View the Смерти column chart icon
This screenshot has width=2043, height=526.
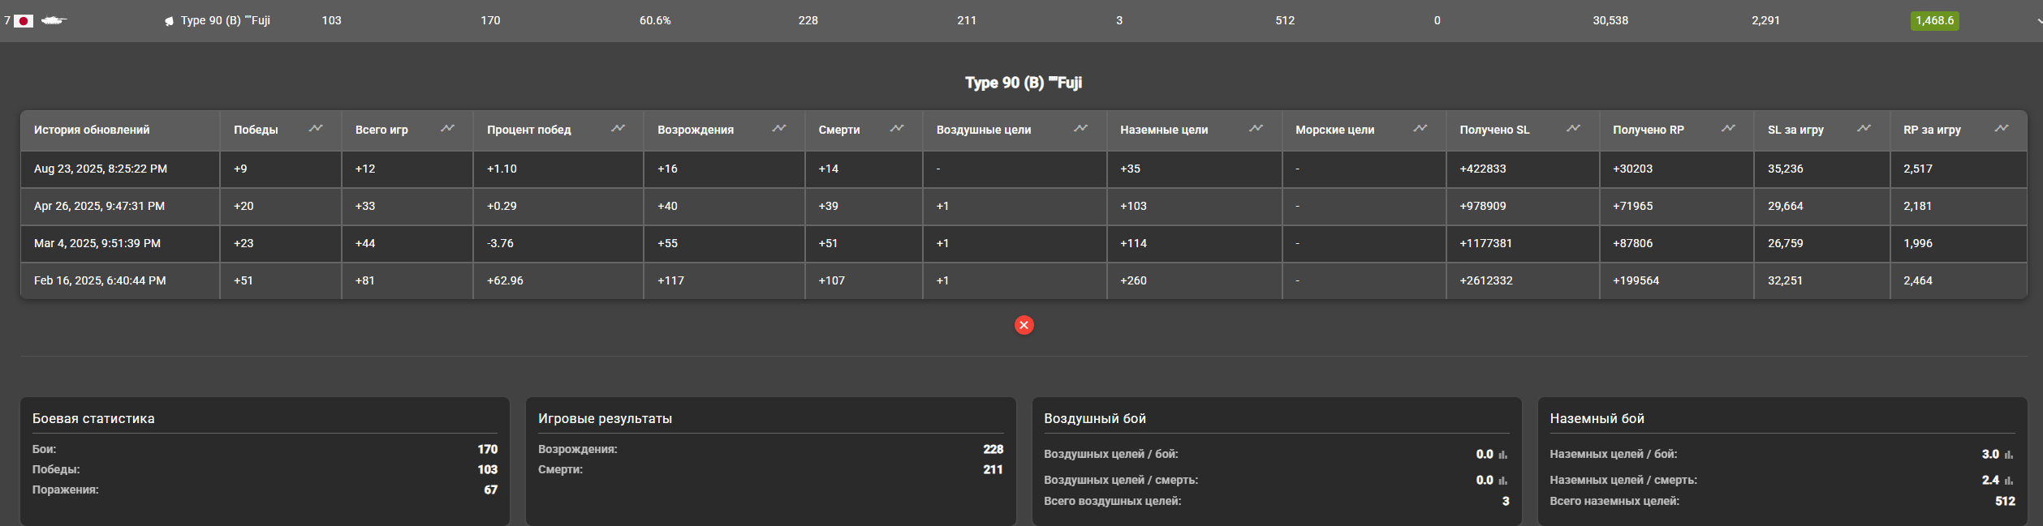click(896, 129)
